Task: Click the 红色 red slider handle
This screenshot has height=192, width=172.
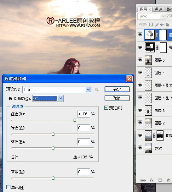Action: [x=75, y=120]
